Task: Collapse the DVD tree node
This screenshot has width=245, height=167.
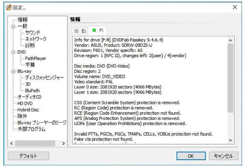Action: tap(13, 52)
